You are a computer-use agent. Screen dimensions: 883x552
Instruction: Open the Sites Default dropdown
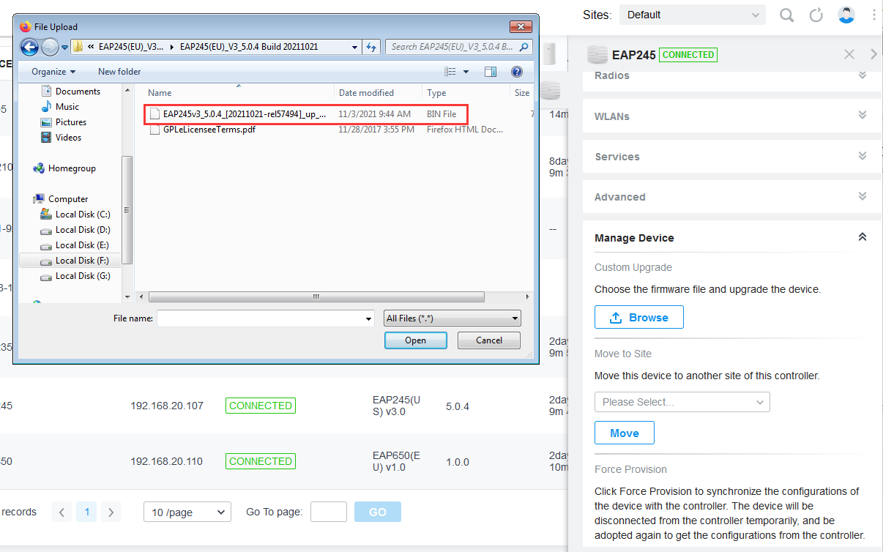pyautogui.click(x=693, y=15)
